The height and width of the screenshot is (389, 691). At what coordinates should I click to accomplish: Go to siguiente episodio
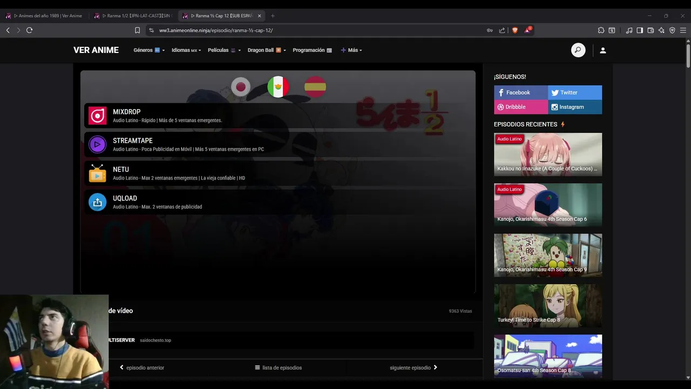click(x=414, y=367)
